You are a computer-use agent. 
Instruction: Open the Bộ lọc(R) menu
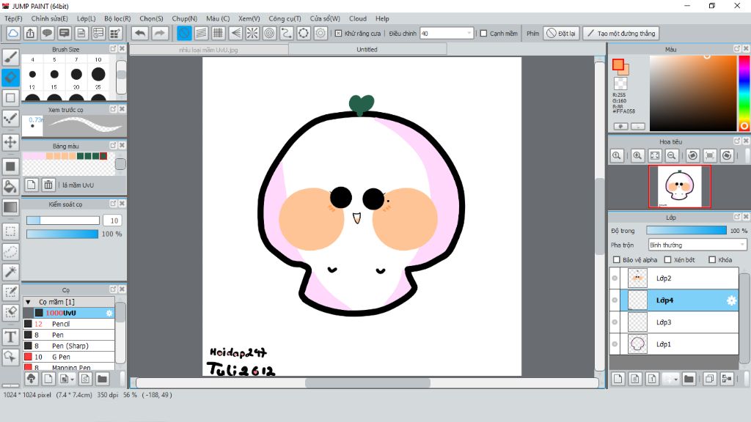(x=117, y=18)
